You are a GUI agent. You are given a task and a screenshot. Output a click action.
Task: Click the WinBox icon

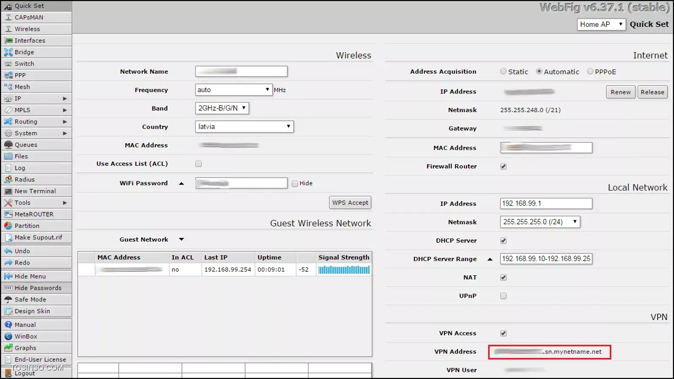[x=8, y=336]
